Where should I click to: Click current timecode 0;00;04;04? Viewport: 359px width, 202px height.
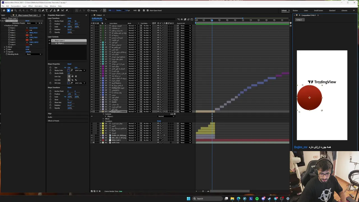[97, 19]
